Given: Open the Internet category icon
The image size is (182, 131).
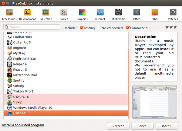Looking at the screenshot, I should (x=100, y=12).
